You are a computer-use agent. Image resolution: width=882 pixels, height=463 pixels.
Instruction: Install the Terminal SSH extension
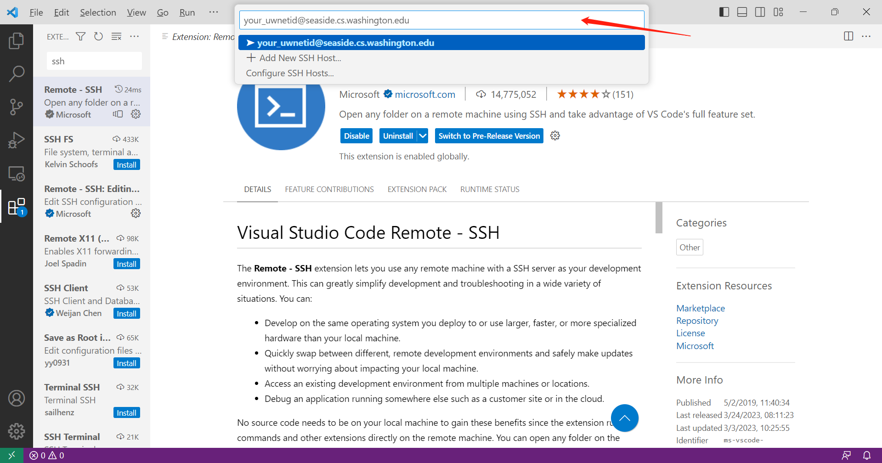(127, 413)
